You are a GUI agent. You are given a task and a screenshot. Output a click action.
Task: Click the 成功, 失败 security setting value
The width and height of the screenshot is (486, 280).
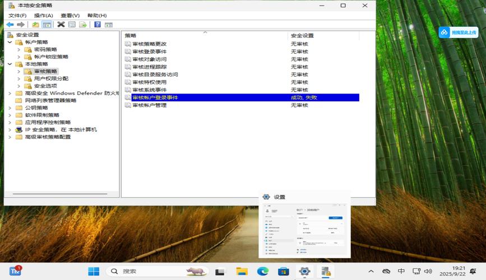tap(304, 97)
